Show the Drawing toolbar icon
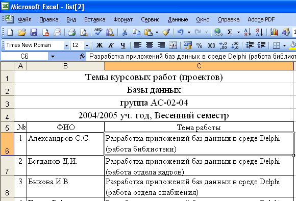296x201 pixels. (x=286, y=32)
